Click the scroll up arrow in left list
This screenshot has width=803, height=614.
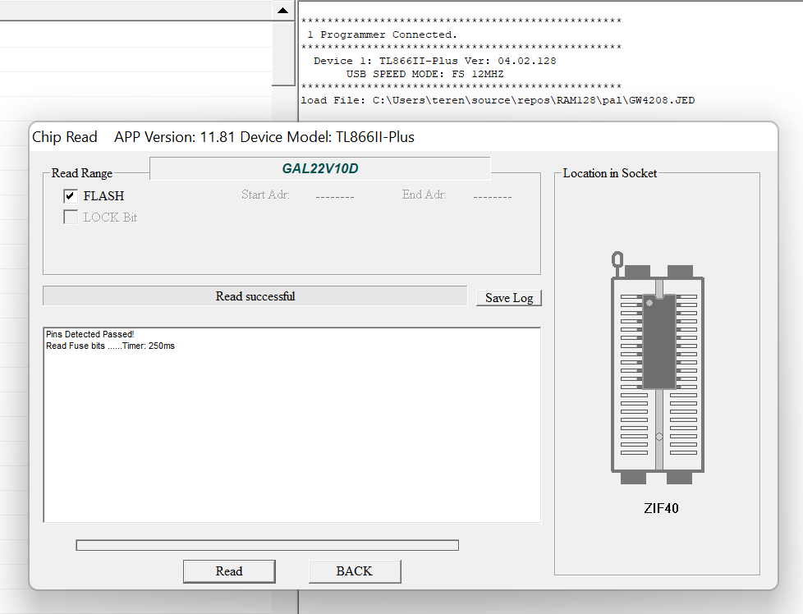(x=282, y=11)
